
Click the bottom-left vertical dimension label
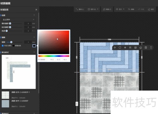click(77, 104)
